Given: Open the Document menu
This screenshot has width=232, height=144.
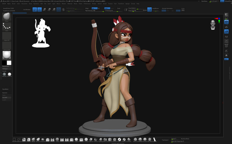Looking at the screenshot, I should (x=24, y=3).
